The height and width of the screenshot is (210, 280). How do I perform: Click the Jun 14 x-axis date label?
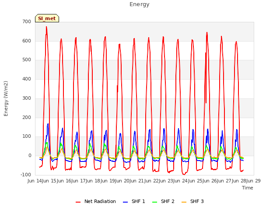pos(35,181)
